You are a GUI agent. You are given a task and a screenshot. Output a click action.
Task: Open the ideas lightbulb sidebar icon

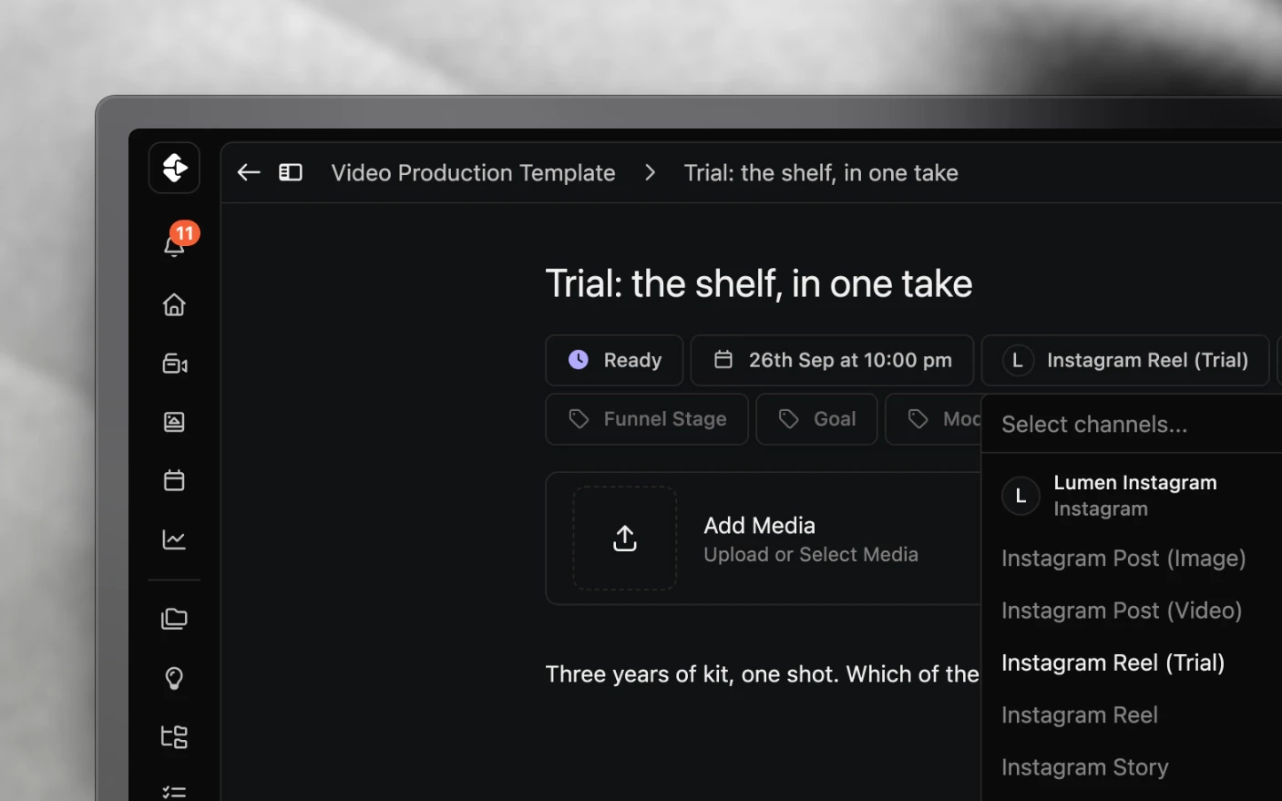pyautogui.click(x=174, y=678)
